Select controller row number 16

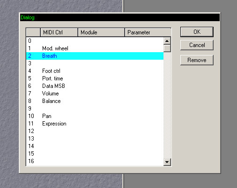point(95,161)
